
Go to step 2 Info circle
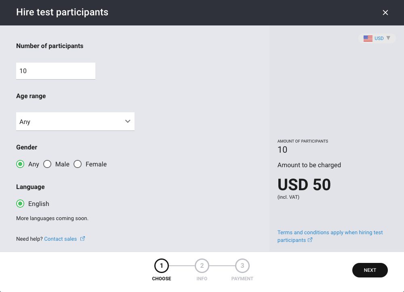tap(202, 266)
